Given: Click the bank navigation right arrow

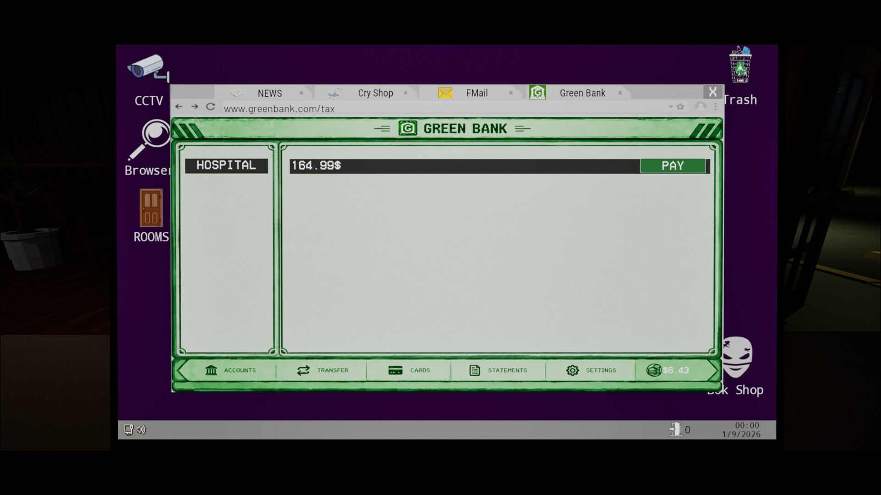Looking at the screenshot, I should point(713,370).
